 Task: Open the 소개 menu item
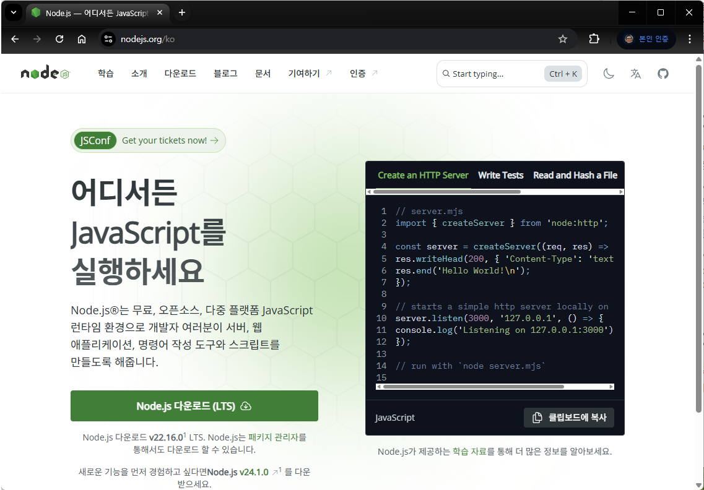(139, 73)
